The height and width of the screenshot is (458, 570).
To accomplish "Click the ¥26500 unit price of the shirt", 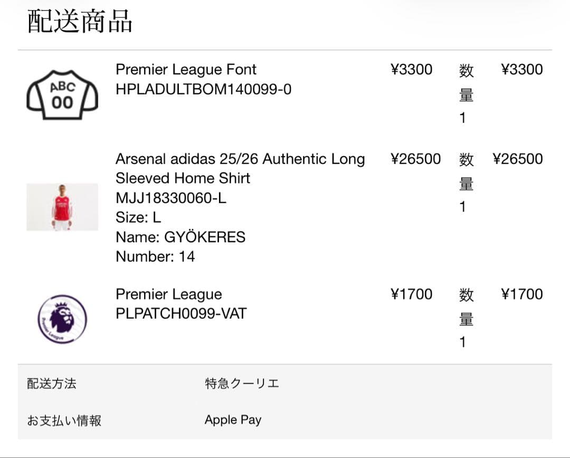I will (x=415, y=159).
